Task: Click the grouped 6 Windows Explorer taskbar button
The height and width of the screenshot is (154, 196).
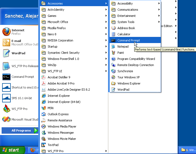Action: point(187,150)
